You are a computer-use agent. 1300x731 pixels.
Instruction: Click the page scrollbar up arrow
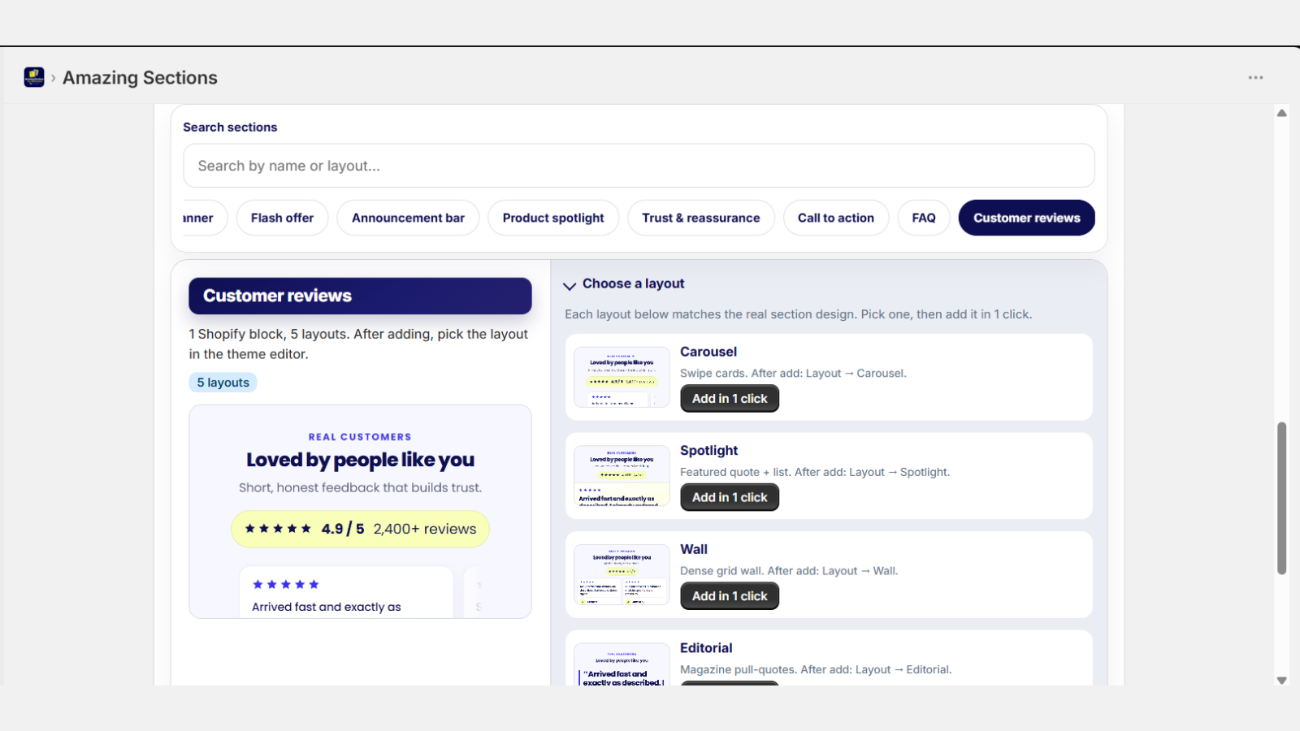pos(1281,114)
